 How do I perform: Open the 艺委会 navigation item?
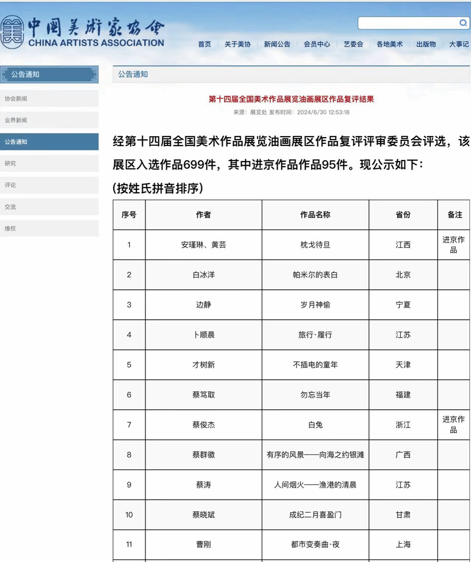tap(353, 44)
